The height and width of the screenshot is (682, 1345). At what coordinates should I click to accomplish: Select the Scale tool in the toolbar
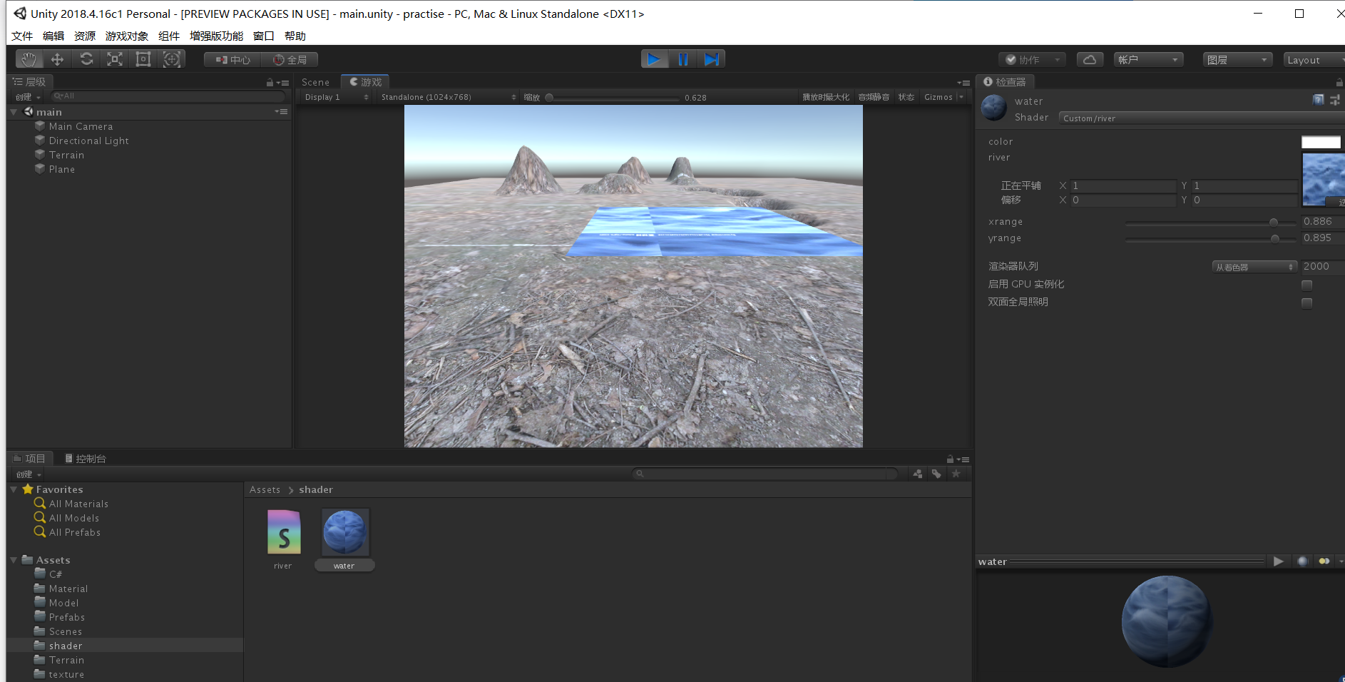tap(114, 59)
